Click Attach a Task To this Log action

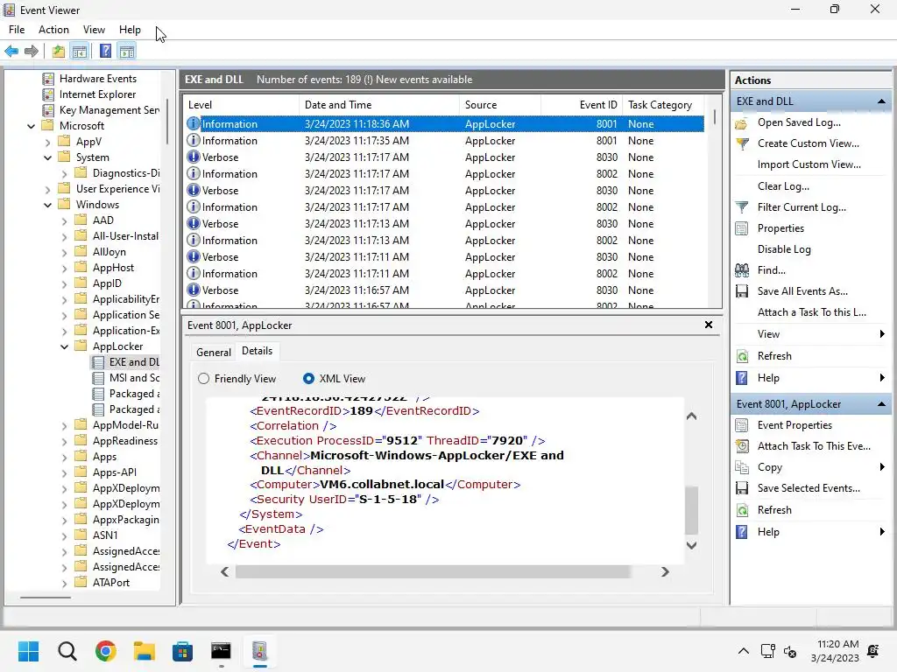coord(812,312)
